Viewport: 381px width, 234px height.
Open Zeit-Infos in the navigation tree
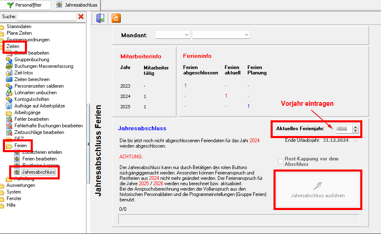[23, 73]
